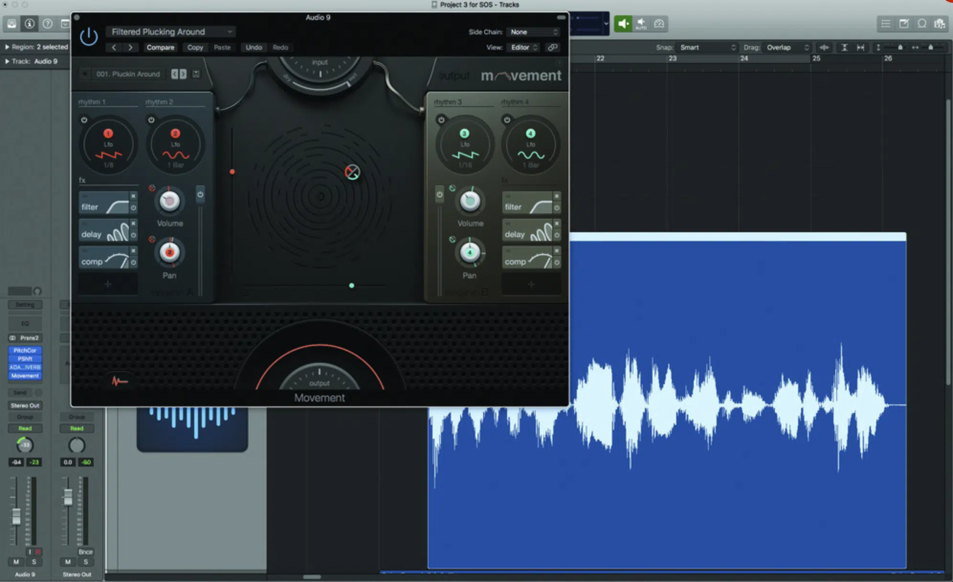
Task: Open engine B delay effect
Action: (527, 230)
